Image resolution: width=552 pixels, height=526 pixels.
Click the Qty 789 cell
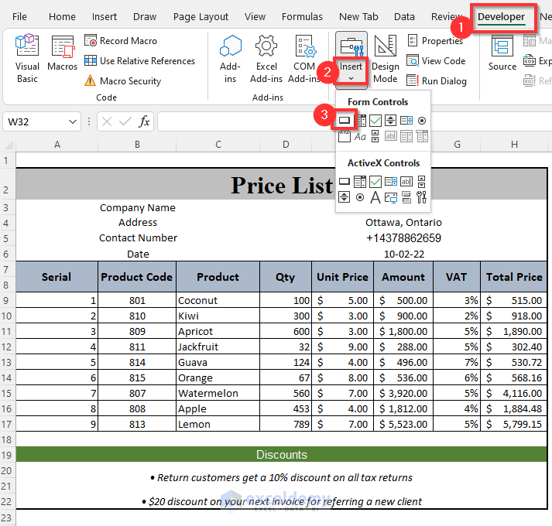[286, 424]
